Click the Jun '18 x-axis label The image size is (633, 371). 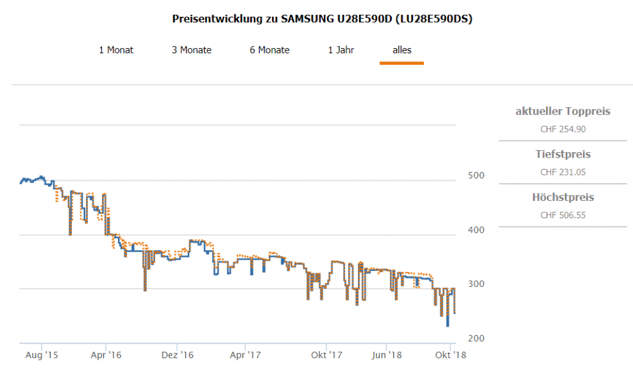pos(386,356)
